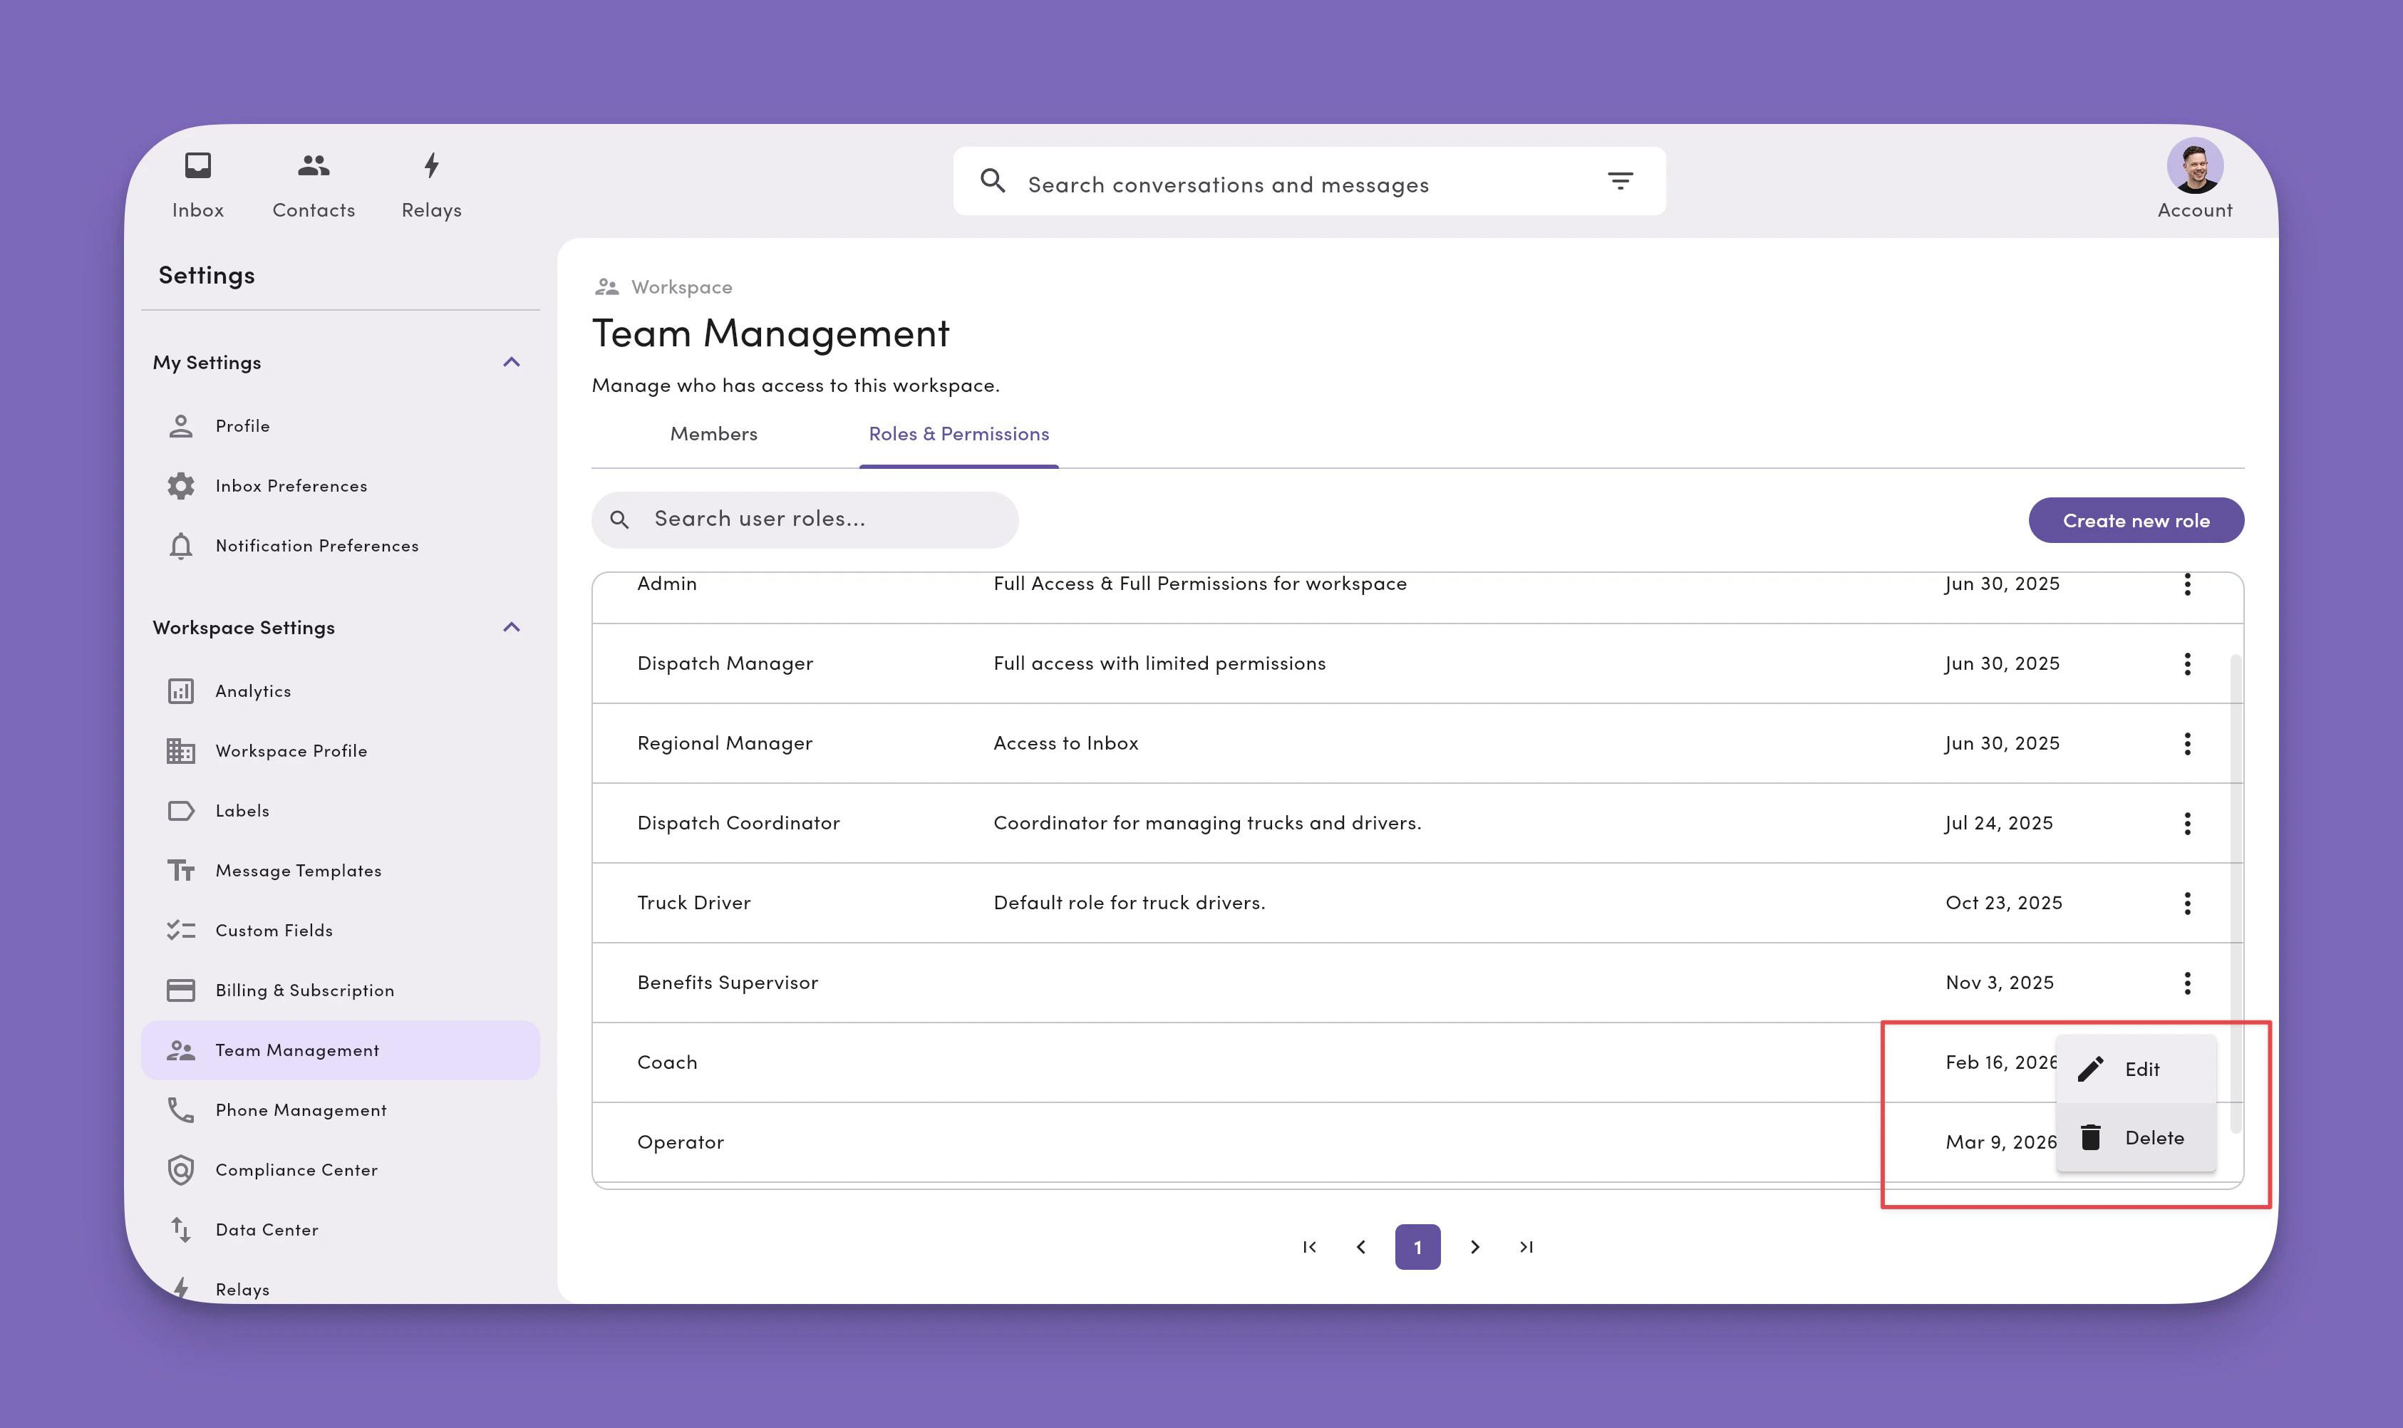Open options menu for Benefits Supervisor role

click(2188, 983)
